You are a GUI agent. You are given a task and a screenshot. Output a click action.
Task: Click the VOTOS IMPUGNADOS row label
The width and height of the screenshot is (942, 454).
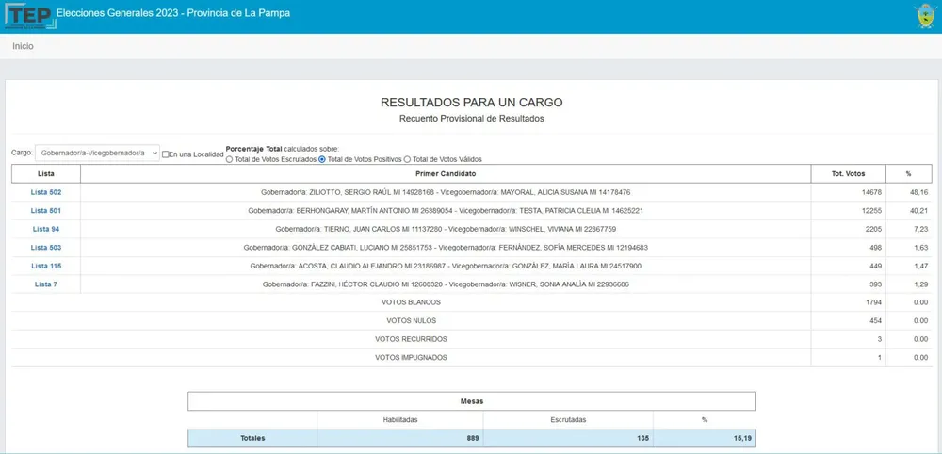tap(411, 357)
